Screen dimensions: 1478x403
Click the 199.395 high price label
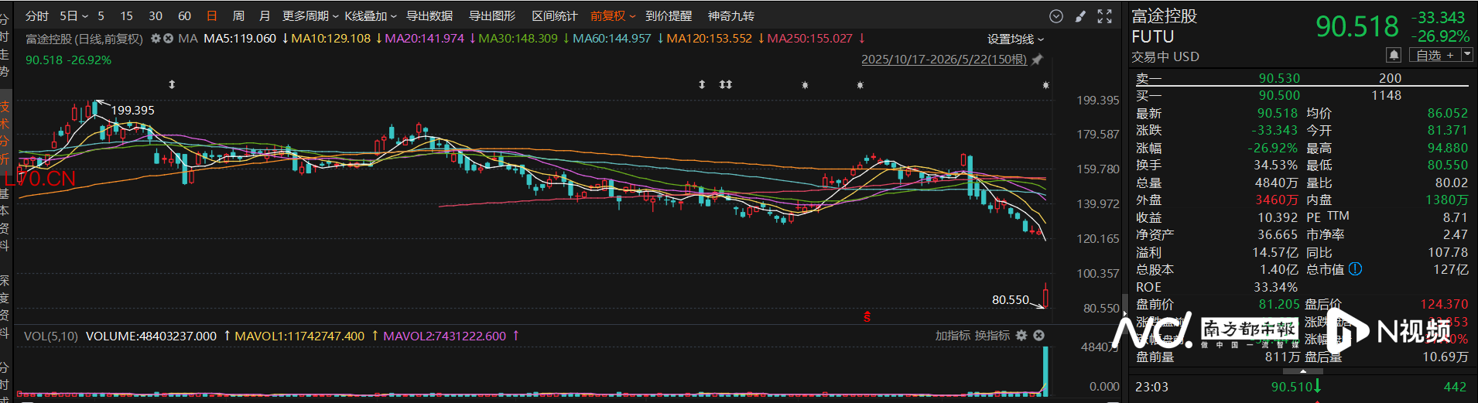[132, 110]
